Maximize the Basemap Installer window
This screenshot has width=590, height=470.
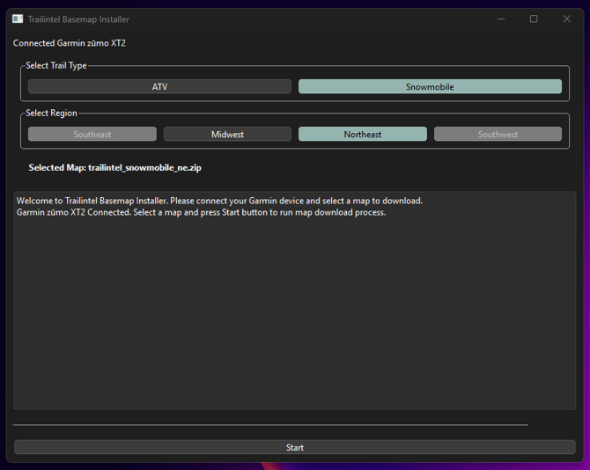pyautogui.click(x=534, y=18)
